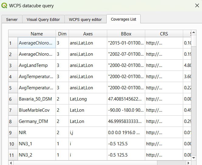Click the Germany_DTM name cell
The width and height of the screenshot is (202, 165).
(36, 121)
